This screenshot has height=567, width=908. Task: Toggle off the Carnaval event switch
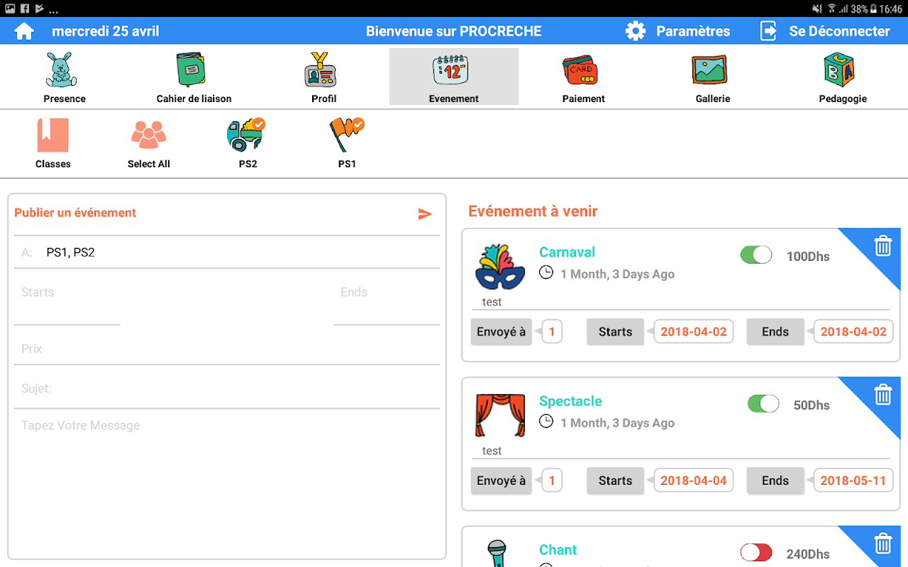click(756, 255)
